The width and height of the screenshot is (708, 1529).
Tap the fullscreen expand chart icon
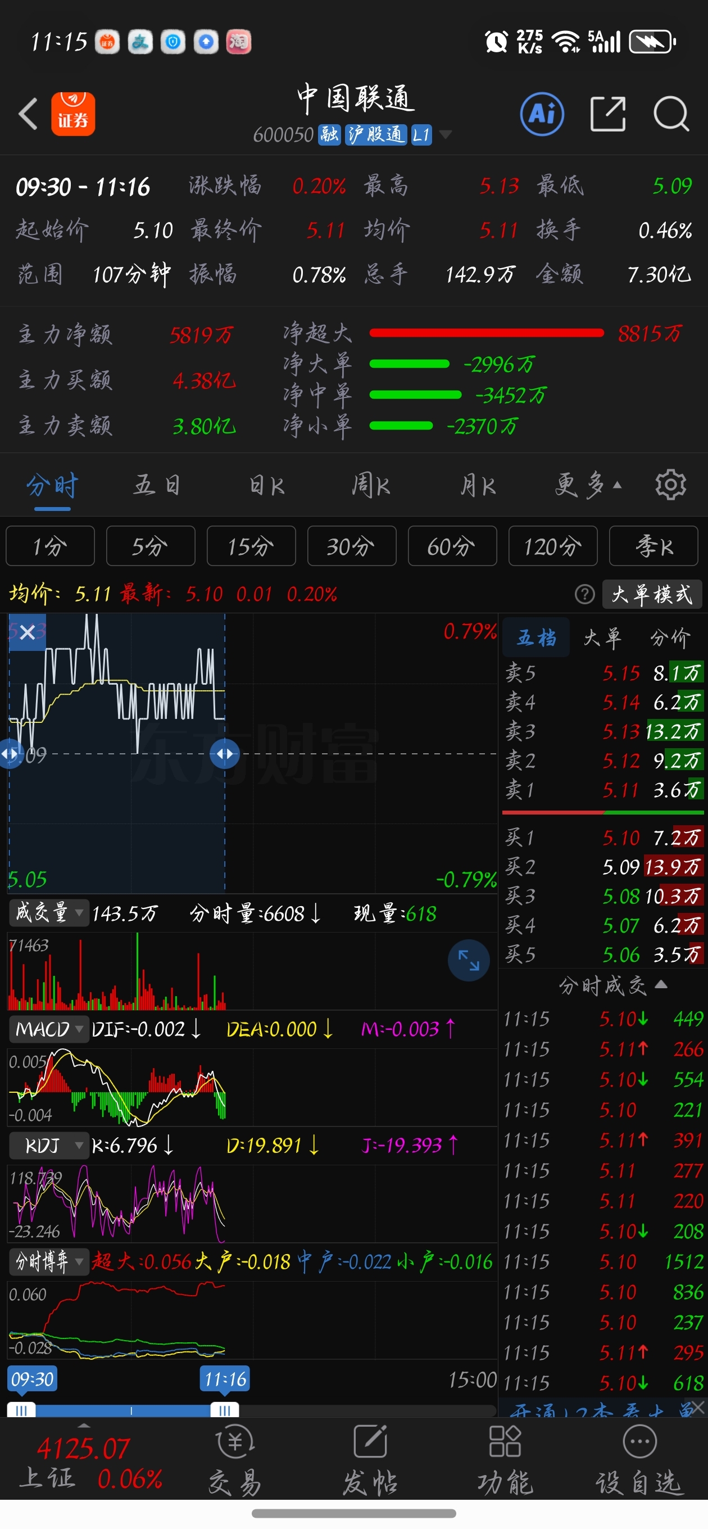[468, 960]
